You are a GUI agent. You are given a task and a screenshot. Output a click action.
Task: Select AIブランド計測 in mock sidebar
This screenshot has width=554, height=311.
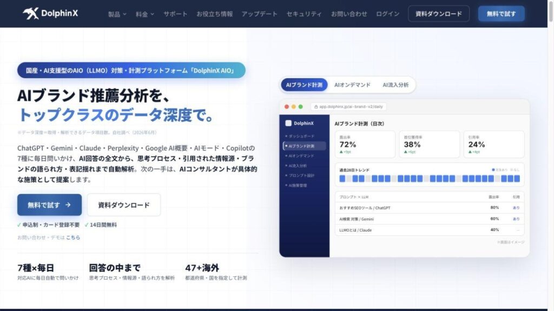coord(304,146)
